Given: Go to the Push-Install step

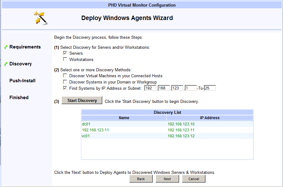Looking at the screenshot, I should (x=22, y=81).
